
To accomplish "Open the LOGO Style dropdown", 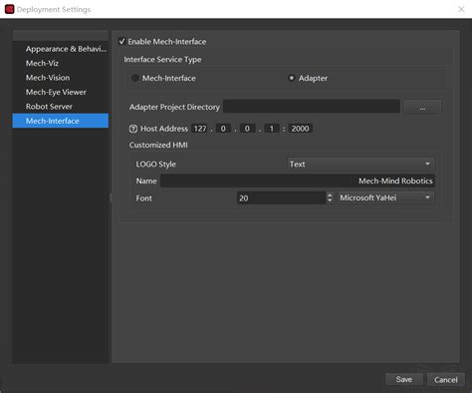I will coord(360,164).
